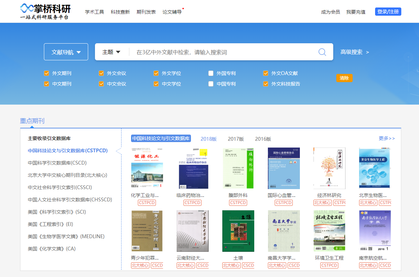
Task: Click the 经济林研究 journal title text
Action: (x=329, y=195)
